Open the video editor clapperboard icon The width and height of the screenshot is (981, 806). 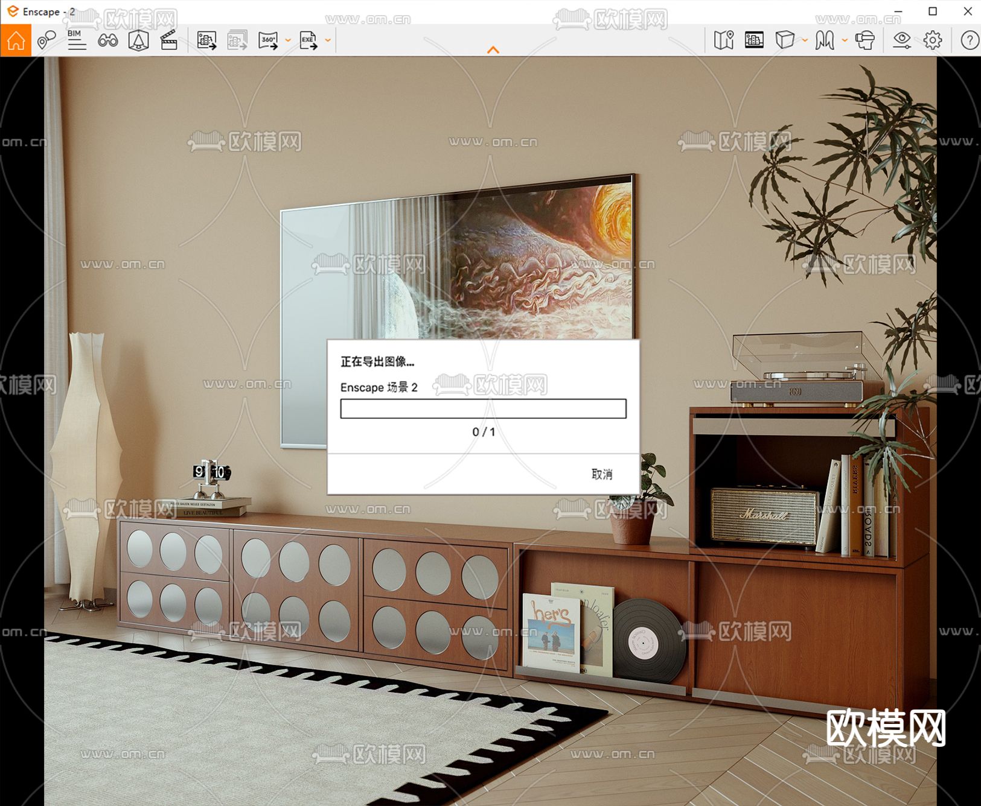tap(169, 40)
